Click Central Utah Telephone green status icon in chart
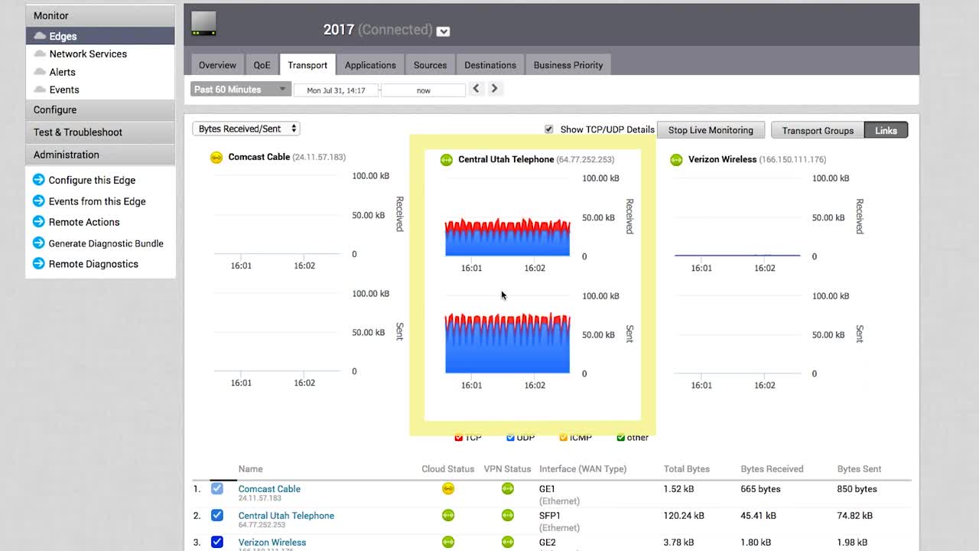The height and width of the screenshot is (551, 979). [447, 160]
